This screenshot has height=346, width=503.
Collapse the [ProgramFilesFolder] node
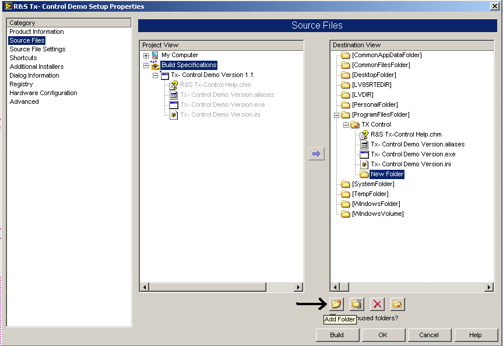pos(336,115)
